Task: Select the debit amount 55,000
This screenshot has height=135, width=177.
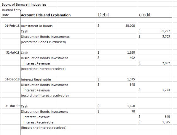Action: pos(130,26)
